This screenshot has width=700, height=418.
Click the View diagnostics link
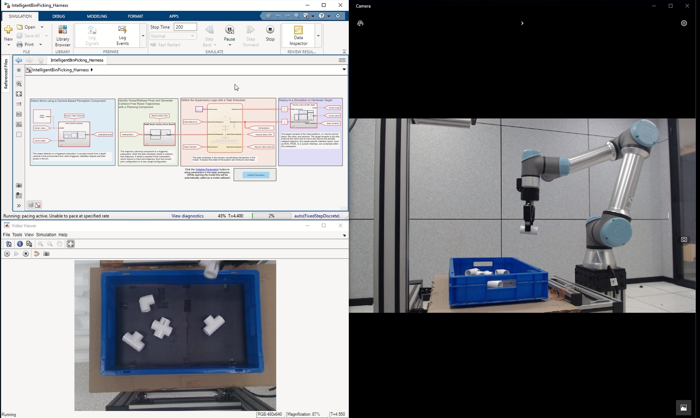[187, 216]
